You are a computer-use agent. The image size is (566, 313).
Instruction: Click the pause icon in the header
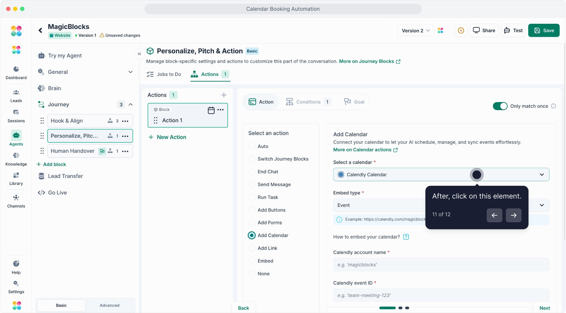click(461, 30)
